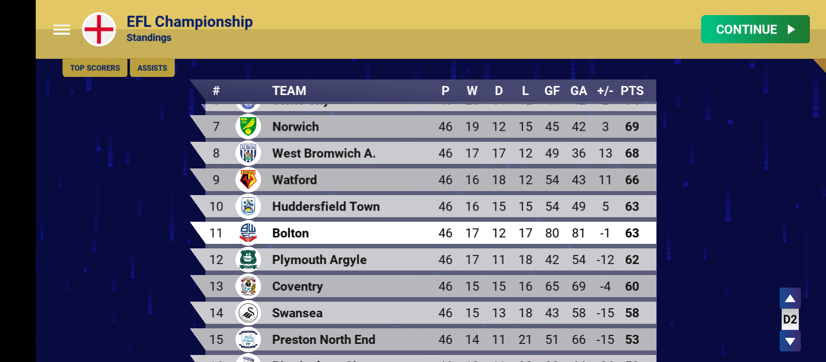Click the Swansea club crest
The width and height of the screenshot is (826, 362).
[x=248, y=313]
